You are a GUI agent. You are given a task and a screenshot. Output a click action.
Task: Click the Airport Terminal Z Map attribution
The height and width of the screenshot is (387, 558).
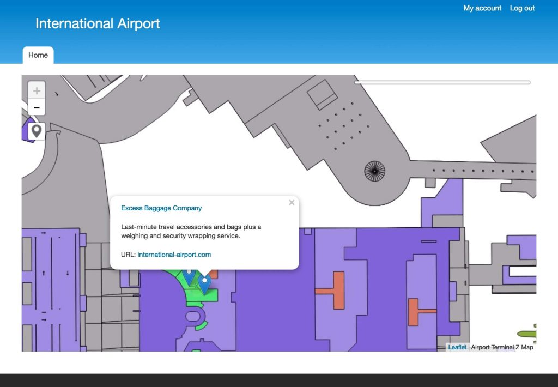point(501,347)
